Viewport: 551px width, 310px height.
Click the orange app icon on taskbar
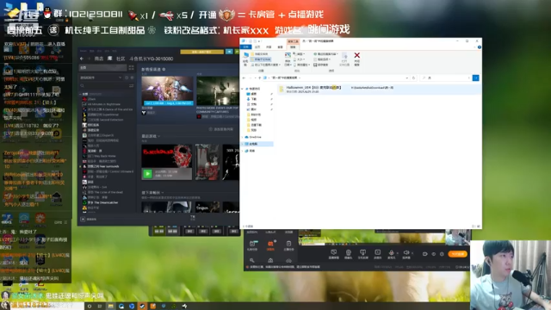[x=153, y=307]
